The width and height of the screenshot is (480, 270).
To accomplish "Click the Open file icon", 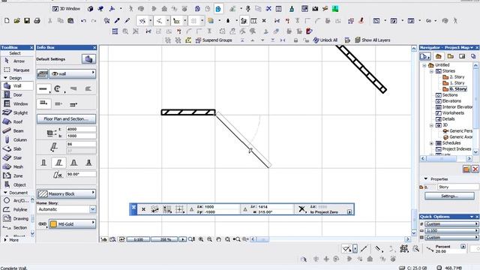I will (16, 21).
